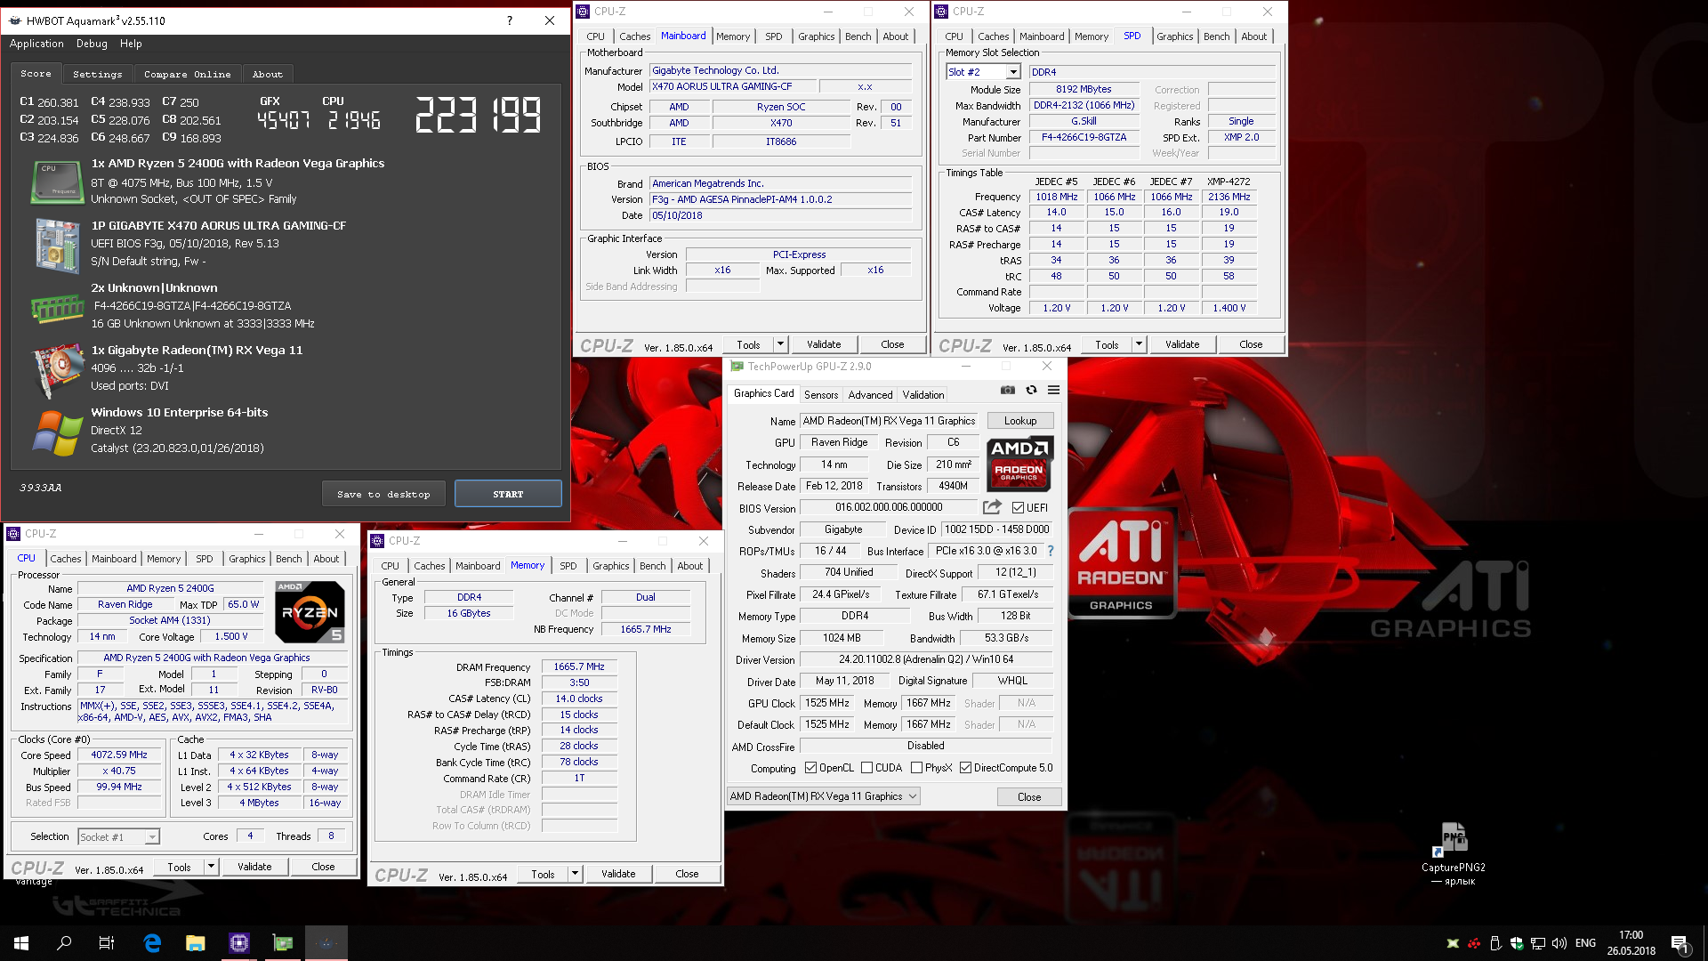
Task: Click the Windows Defender shield tray icon
Action: point(1517,943)
